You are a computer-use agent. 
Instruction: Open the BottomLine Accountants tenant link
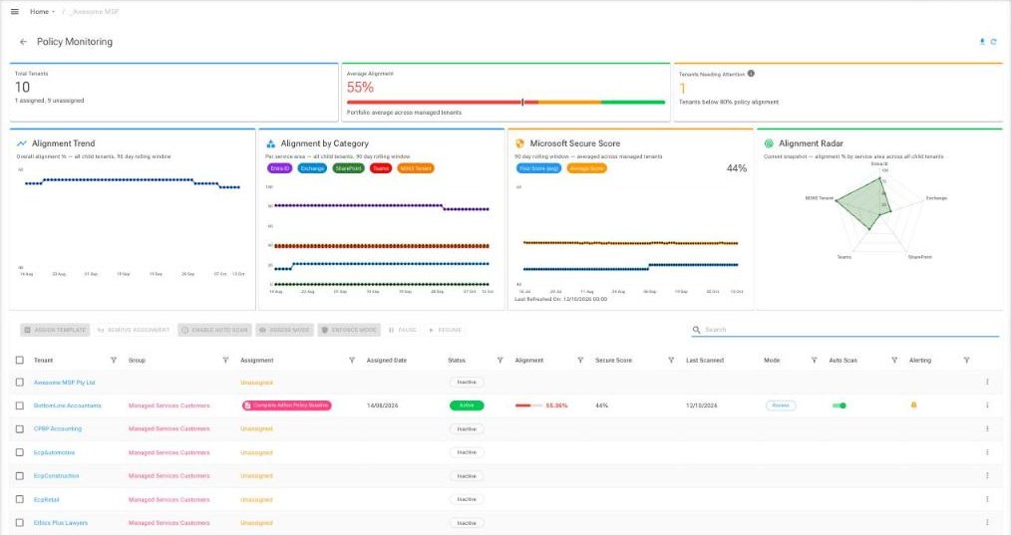pos(67,405)
